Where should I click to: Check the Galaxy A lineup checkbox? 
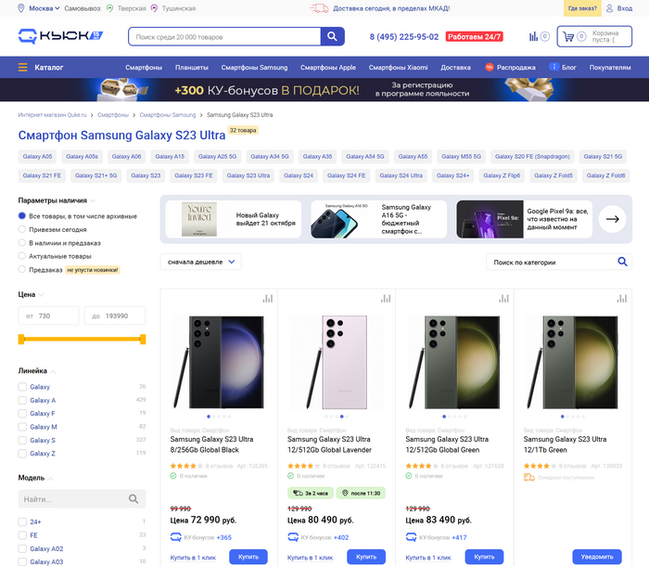click(22, 400)
